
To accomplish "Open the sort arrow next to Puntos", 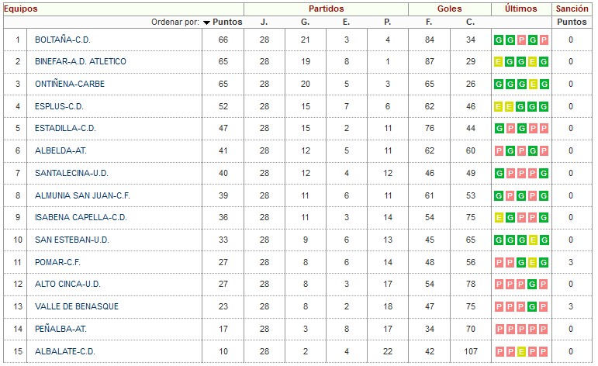I will tap(207, 22).
